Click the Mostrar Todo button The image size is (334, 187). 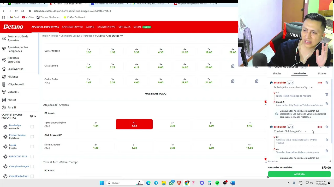point(155,94)
